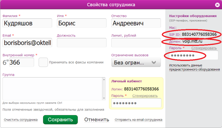Click the Группа selection list box
This screenshot has width=222, height=128.
pos(53,89)
